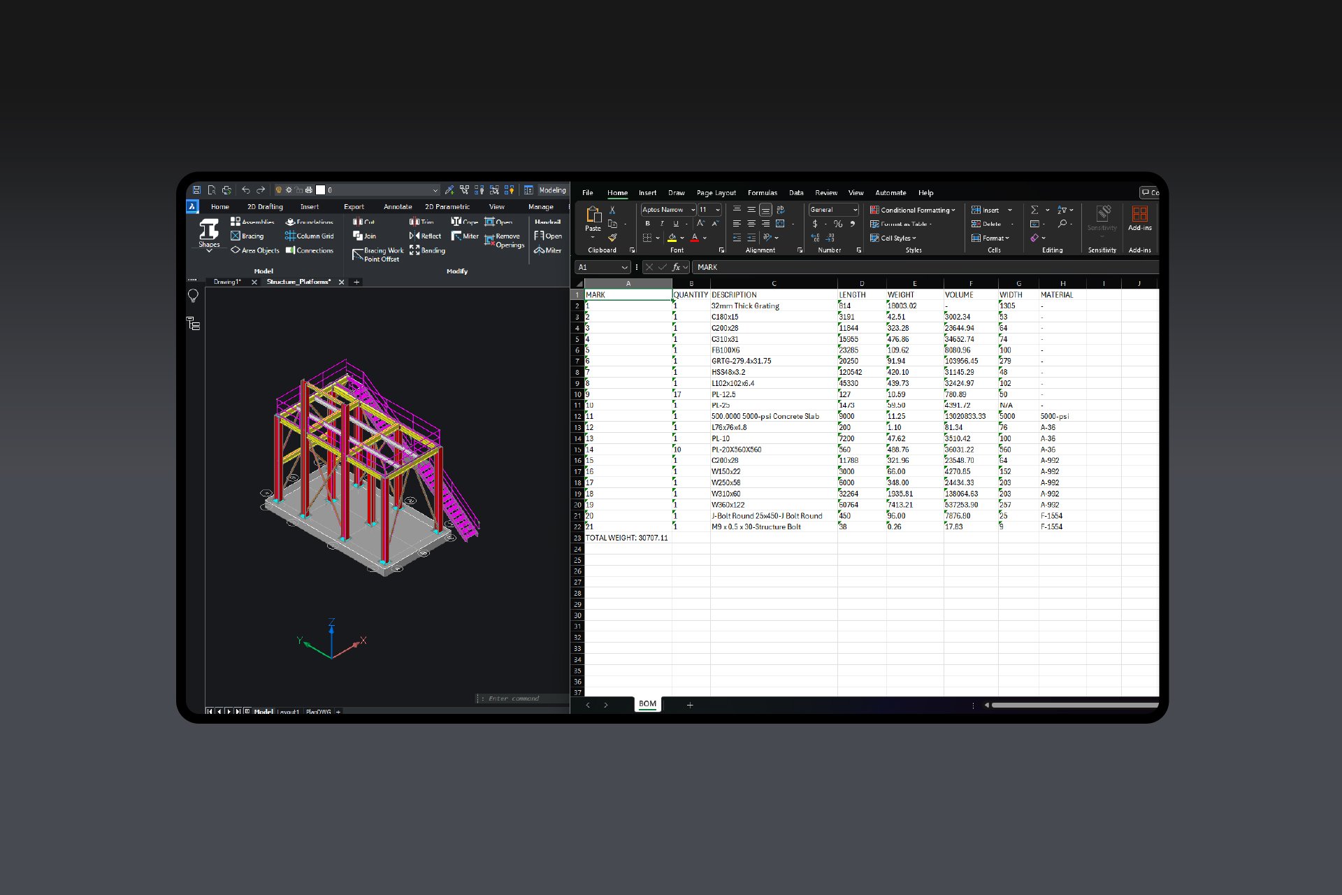Open the number format dropdown showing General
The image size is (1342, 895).
[x=832, y=210]
